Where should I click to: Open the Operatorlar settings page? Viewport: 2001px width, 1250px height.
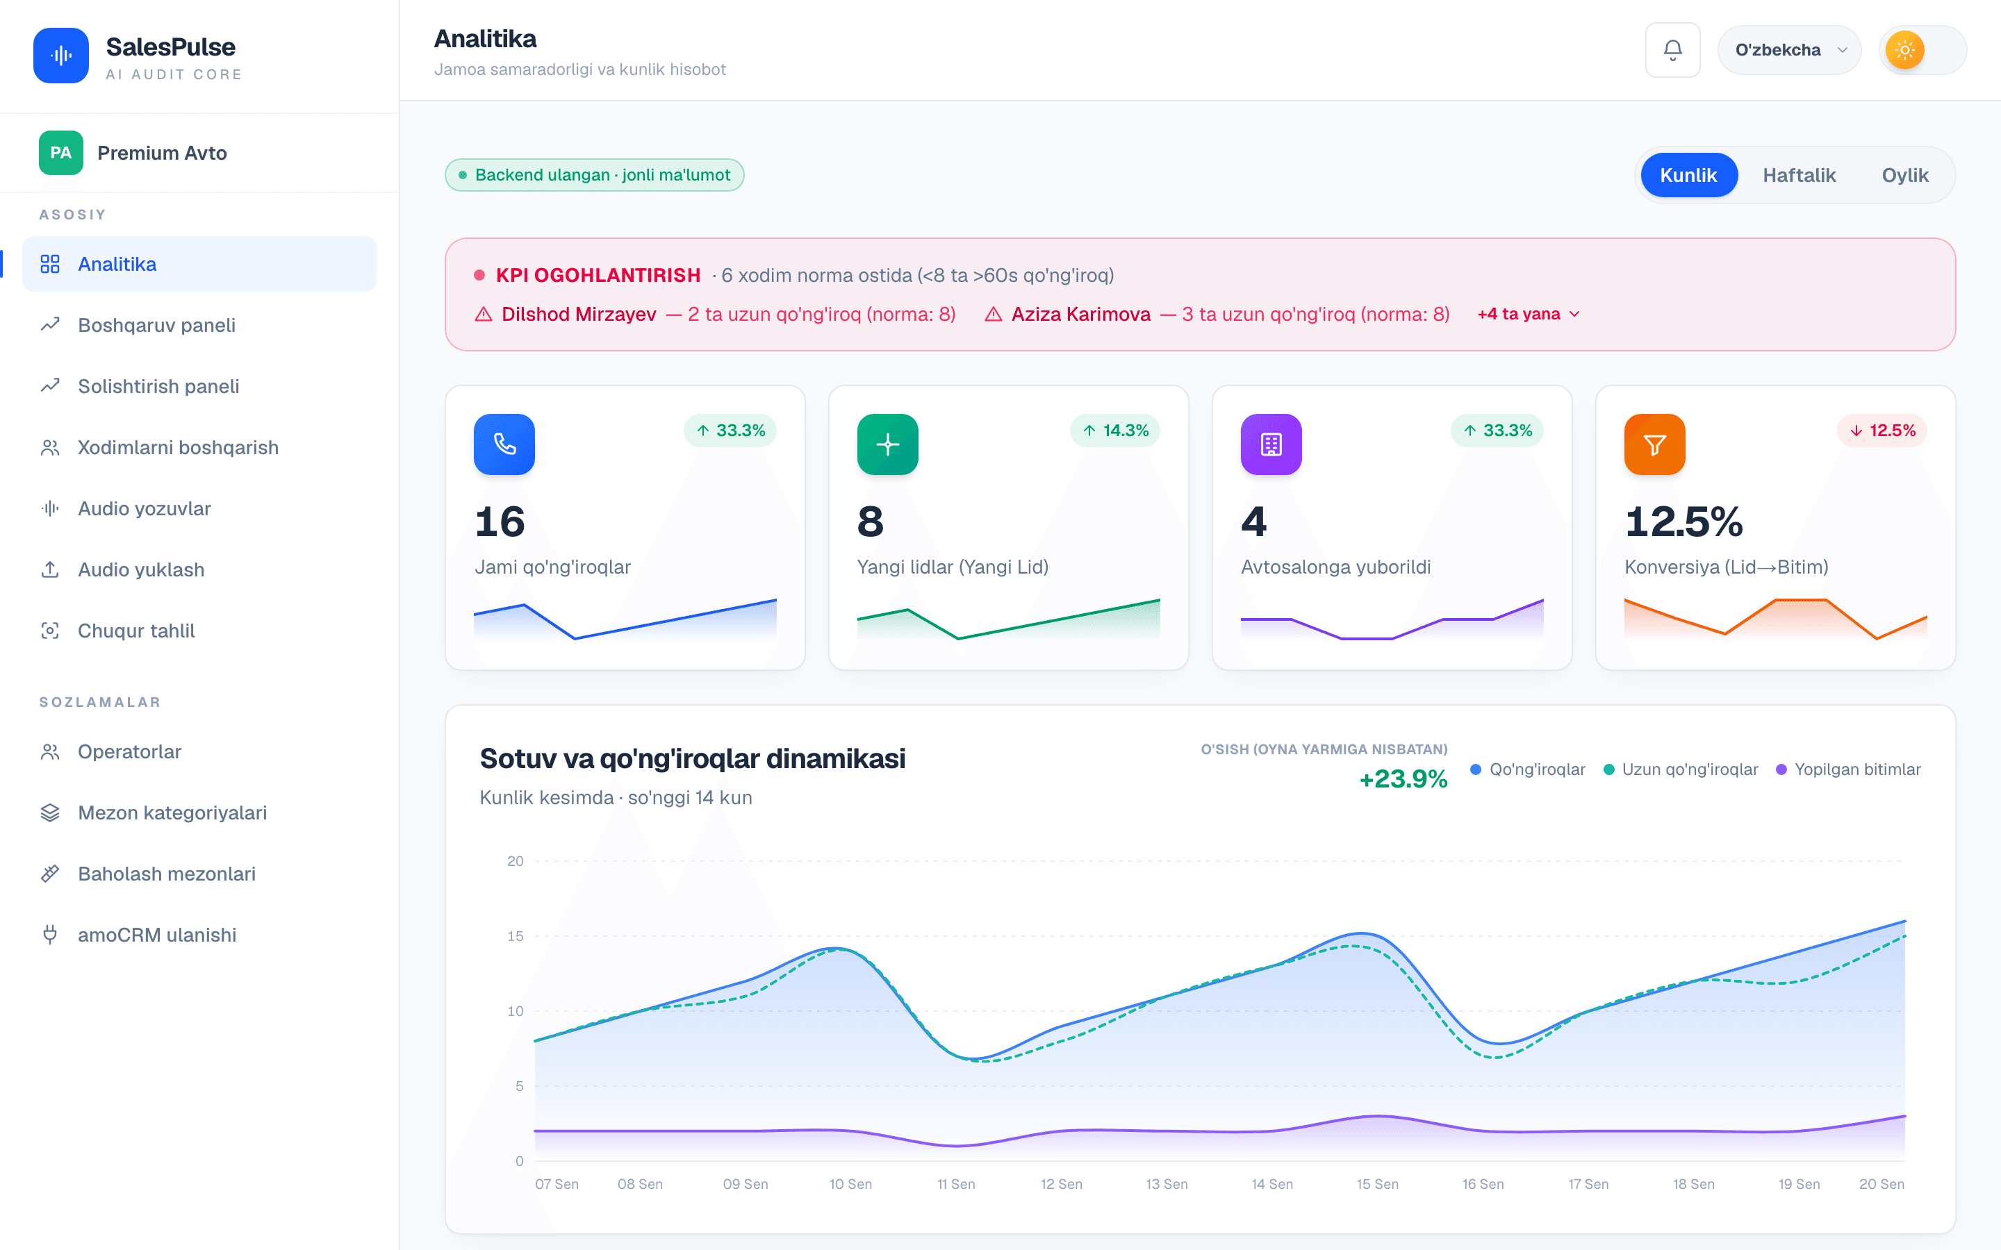[x=199, y=751]
